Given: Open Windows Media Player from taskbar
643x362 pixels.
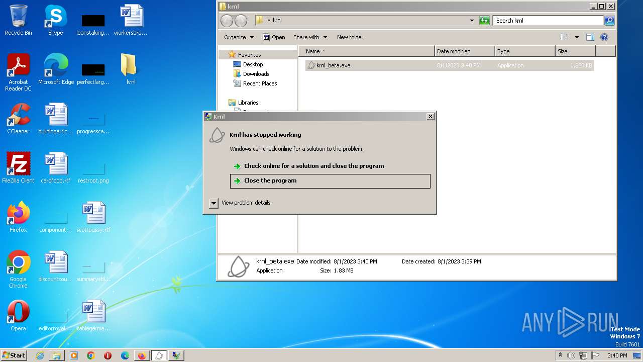Looking at the screenshot, I should pos(74,355).
